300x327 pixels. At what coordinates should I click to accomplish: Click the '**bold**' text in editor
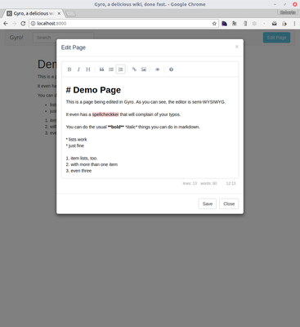(x=116, y=127)
